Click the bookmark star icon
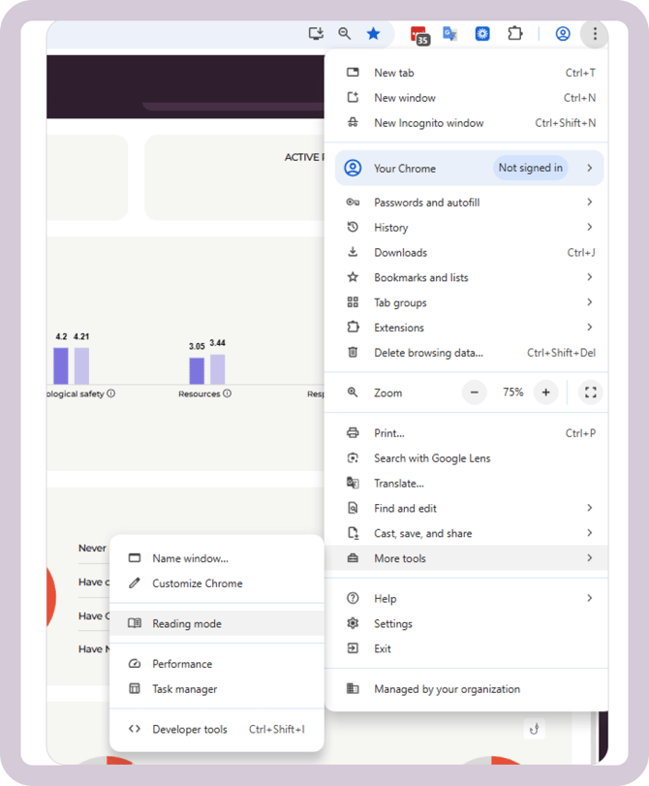Image resolution: width=649 pixels, height=786 pixels. [x=373, y=34]
